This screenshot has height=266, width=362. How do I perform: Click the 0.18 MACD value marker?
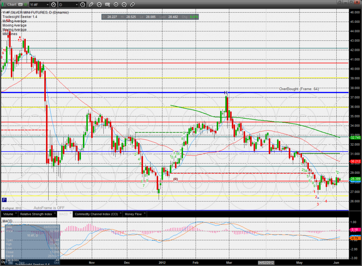[x=355, y=230]
